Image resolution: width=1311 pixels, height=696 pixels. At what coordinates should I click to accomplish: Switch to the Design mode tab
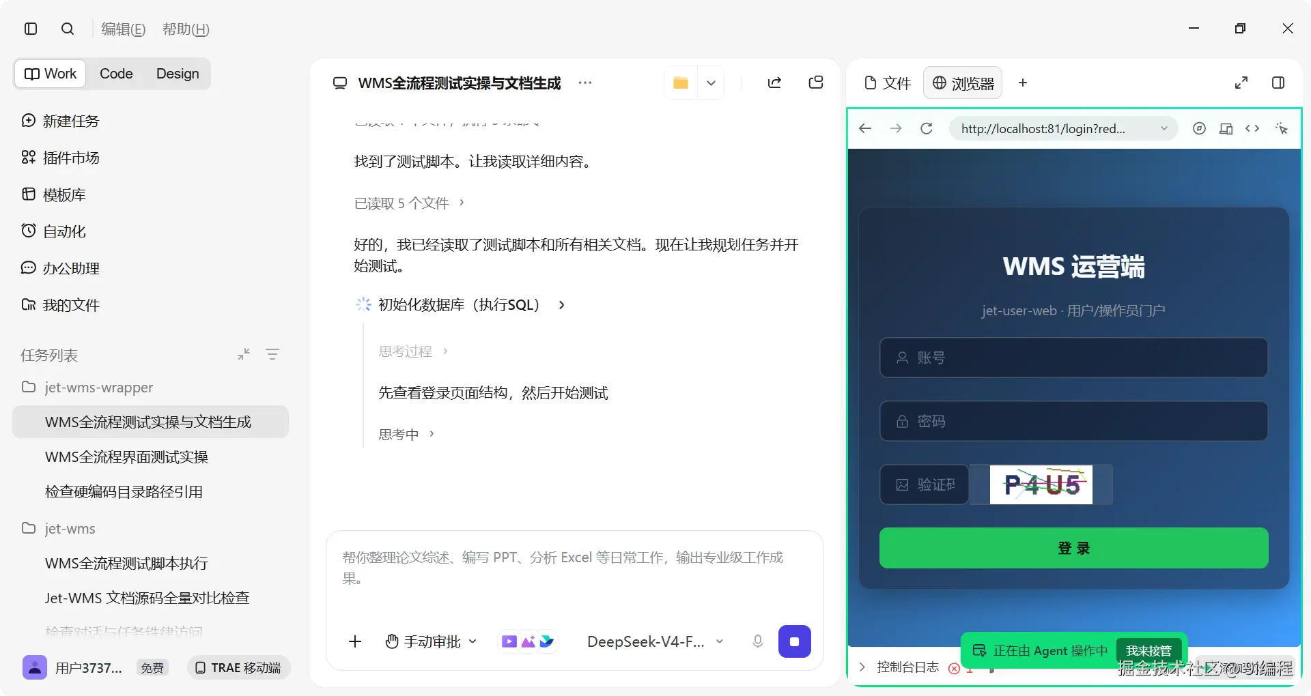click(178, 74)
